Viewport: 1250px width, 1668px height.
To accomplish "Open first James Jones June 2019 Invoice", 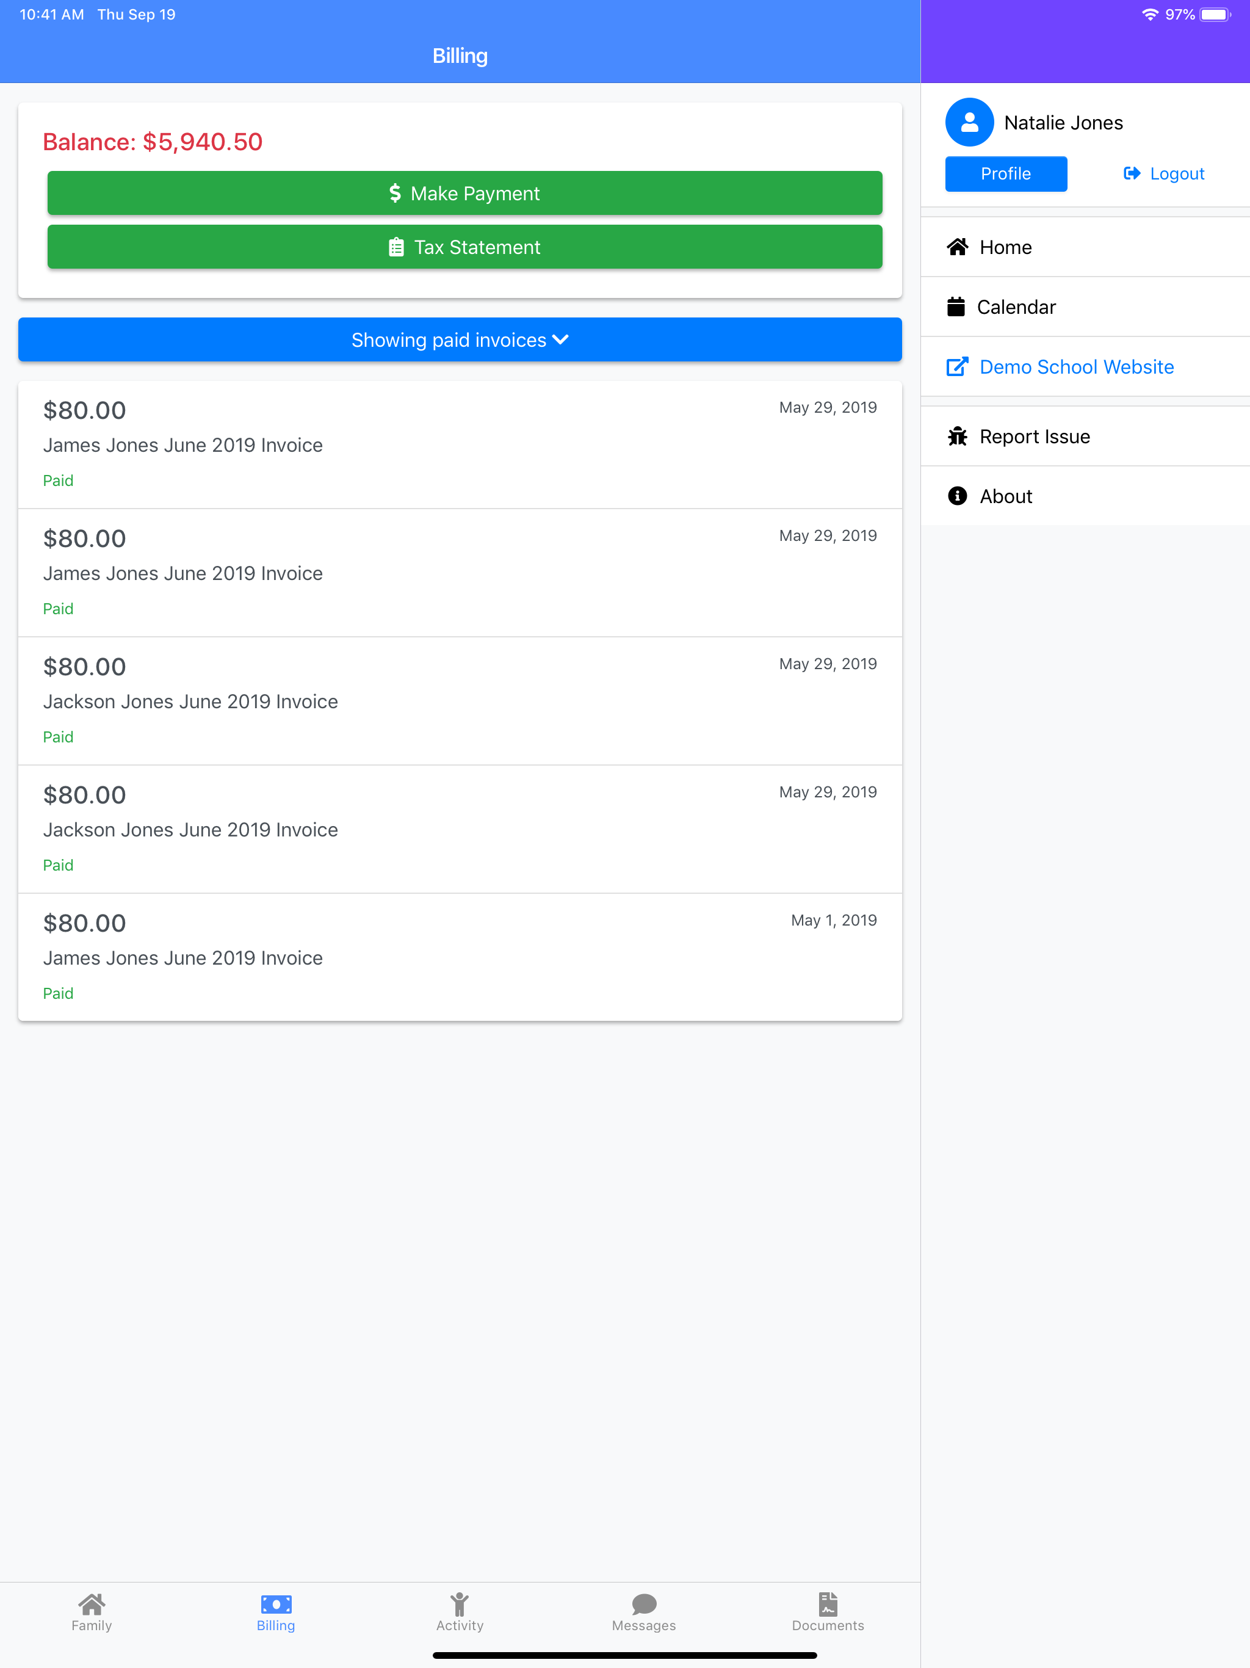I will pyautogui.click(x=460, y=444).
